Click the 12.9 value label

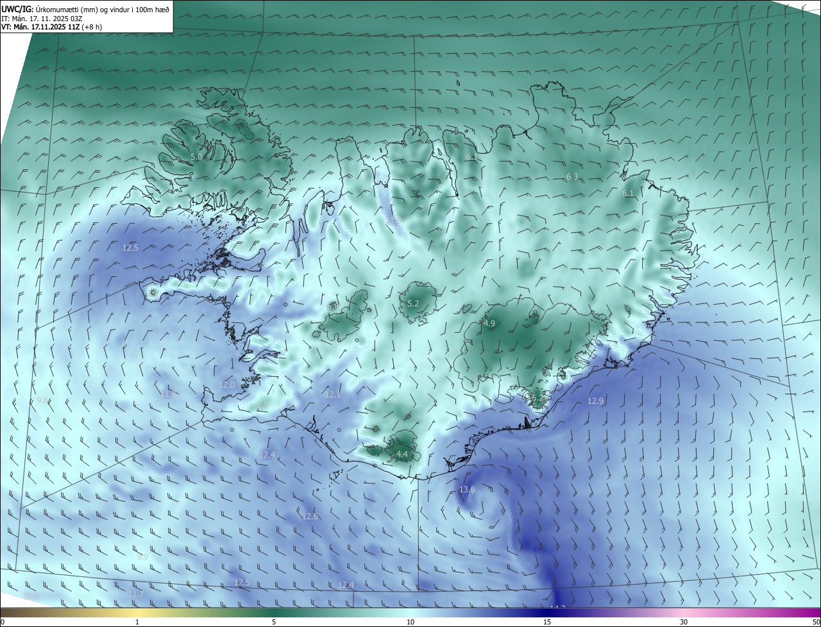(x=596, y=401)
